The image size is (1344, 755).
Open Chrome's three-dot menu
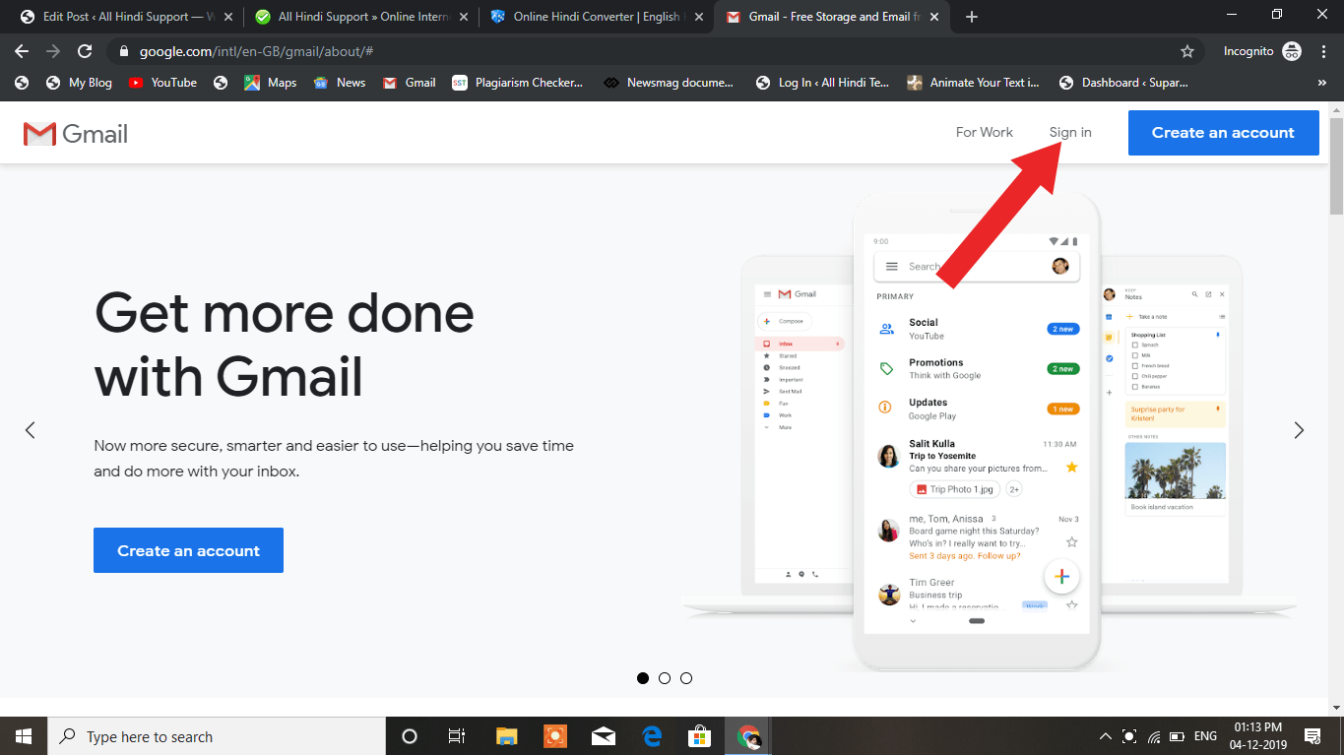[1324, 51]
